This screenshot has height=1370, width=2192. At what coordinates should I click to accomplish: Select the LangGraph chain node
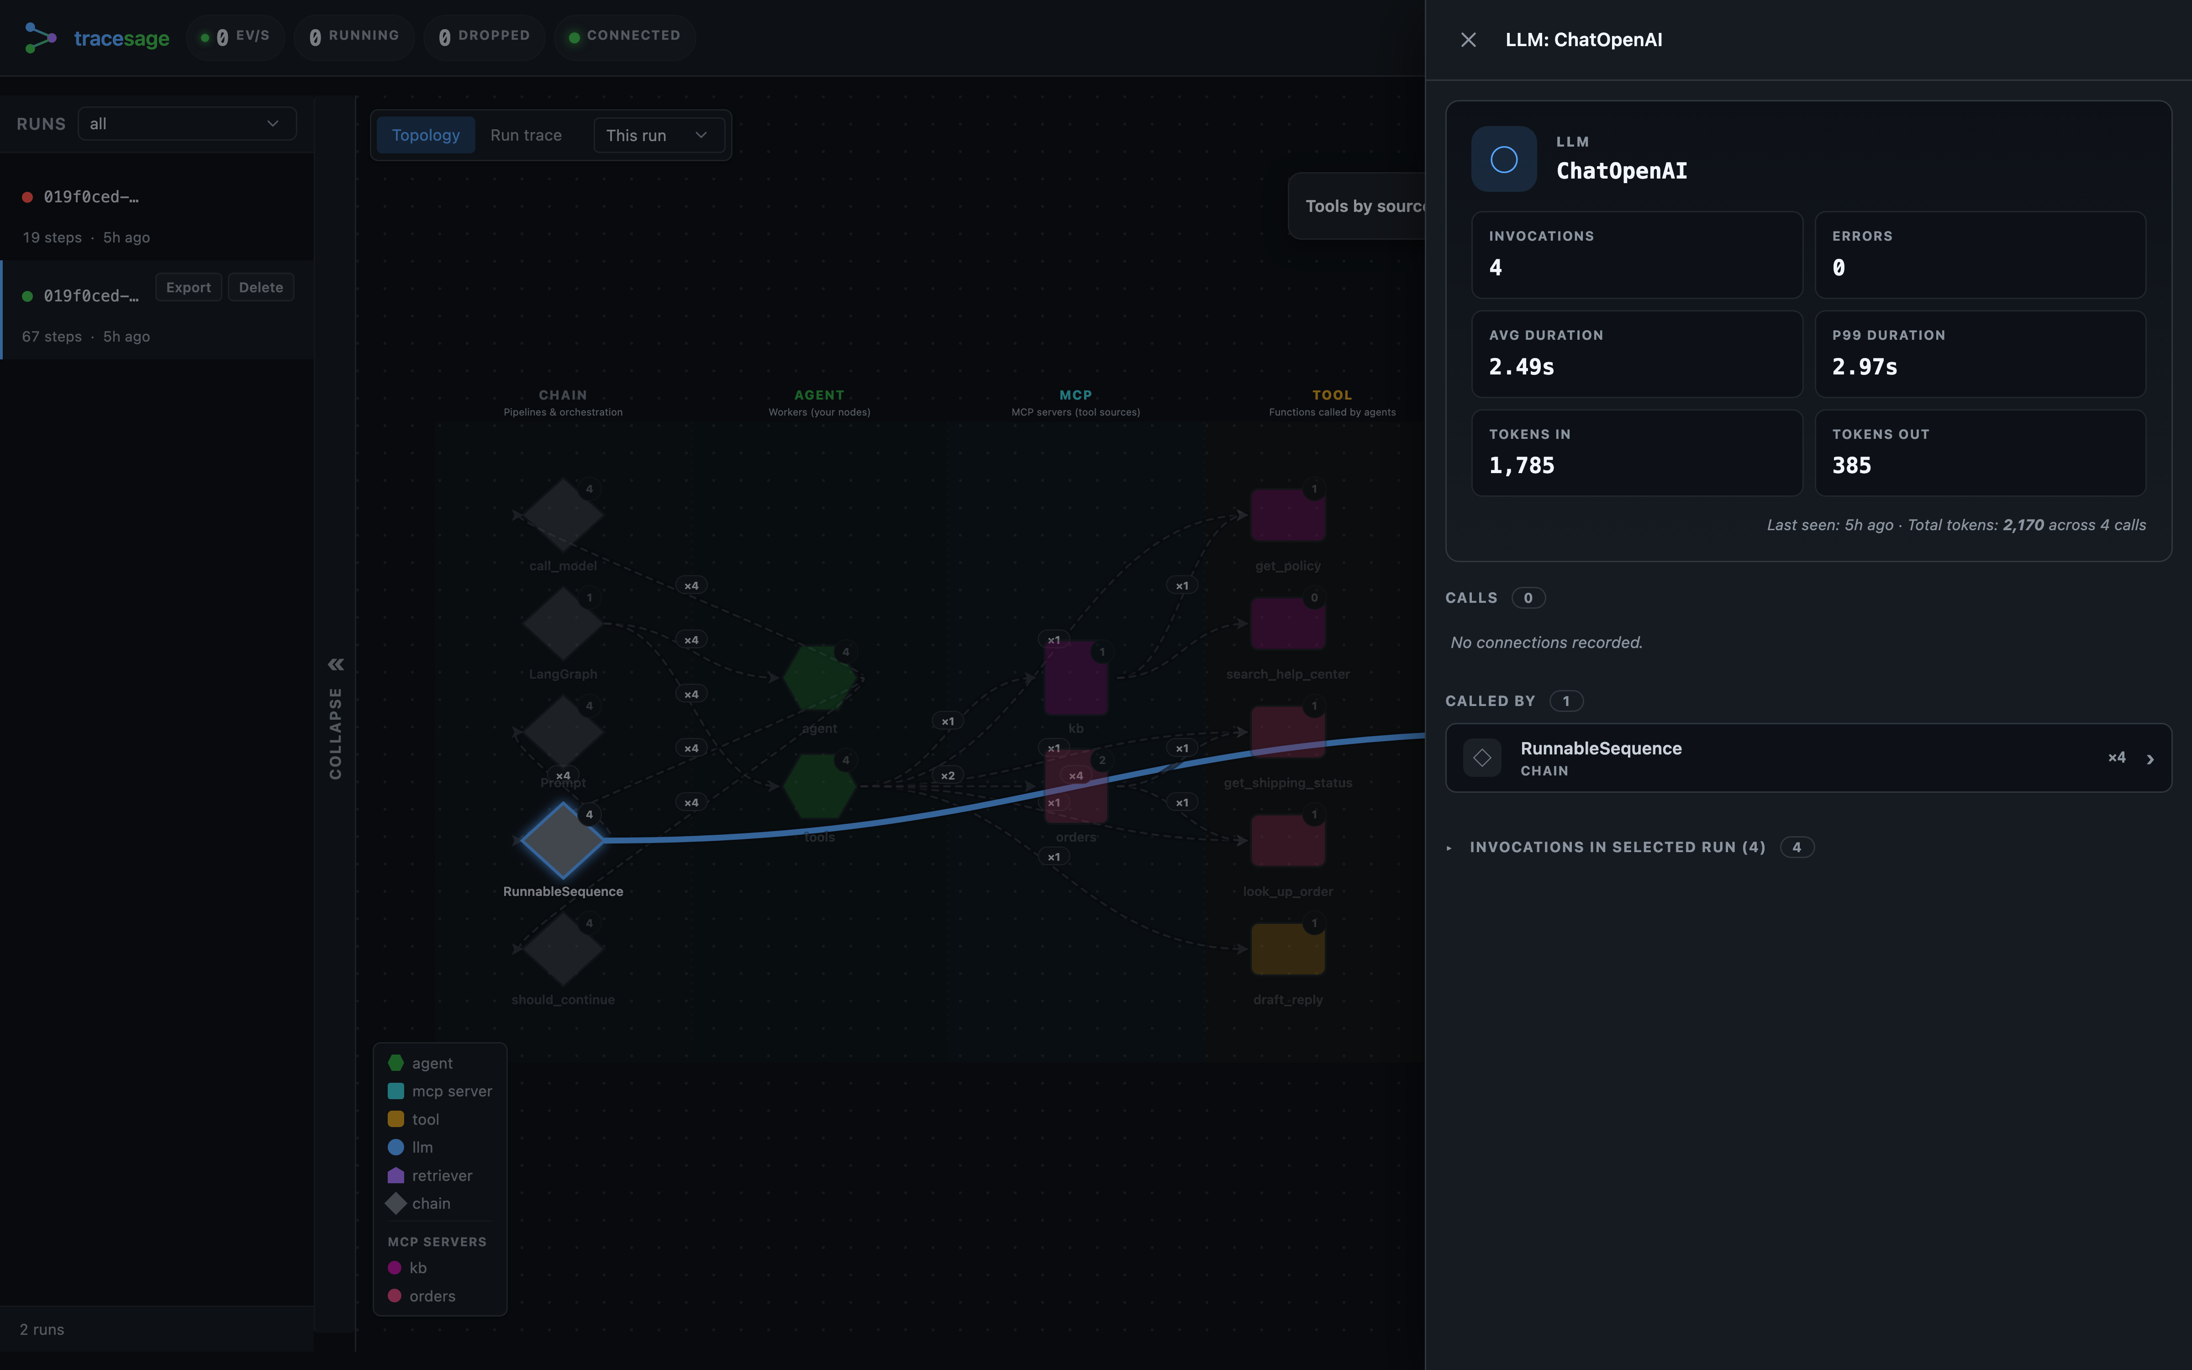[x=563, y=623]
